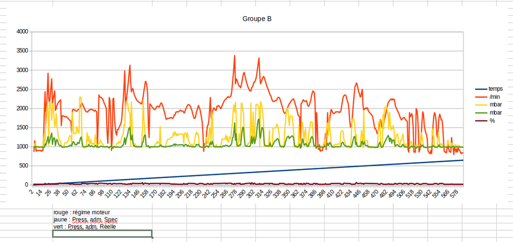This screenshot has width=513, height=242.
Task: Select the chart title Groupe B
Action: (257, 19)
